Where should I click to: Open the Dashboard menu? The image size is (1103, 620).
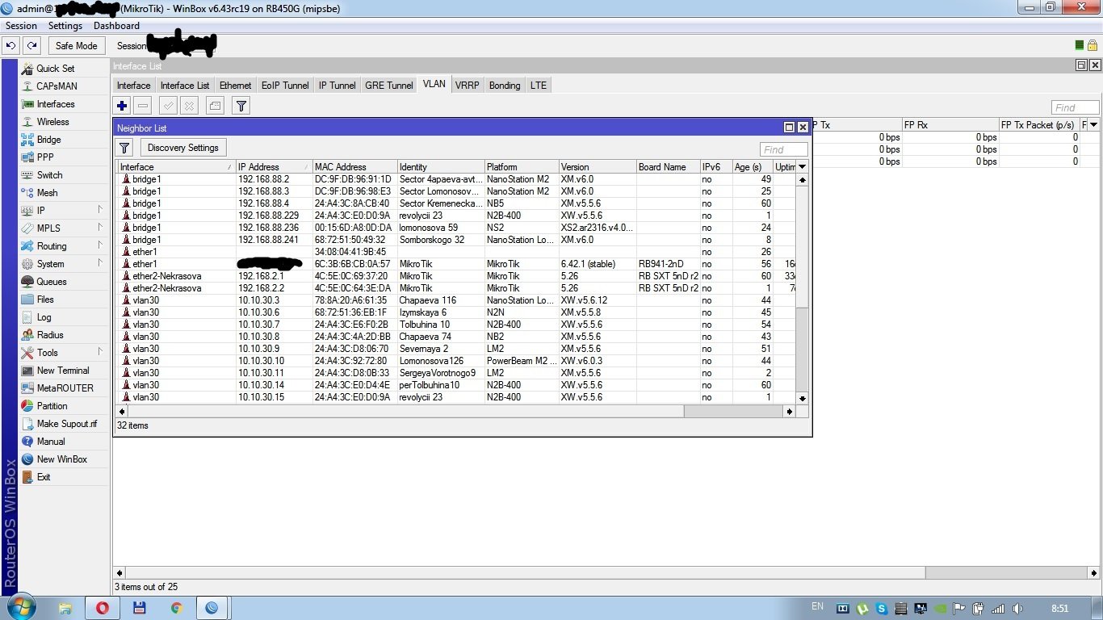click(116, 26)
